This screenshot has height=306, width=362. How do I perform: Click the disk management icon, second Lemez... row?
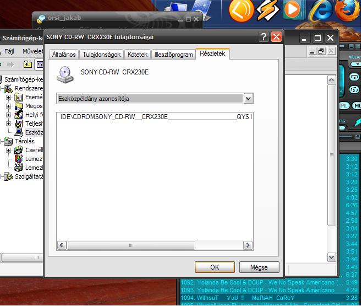19,168
